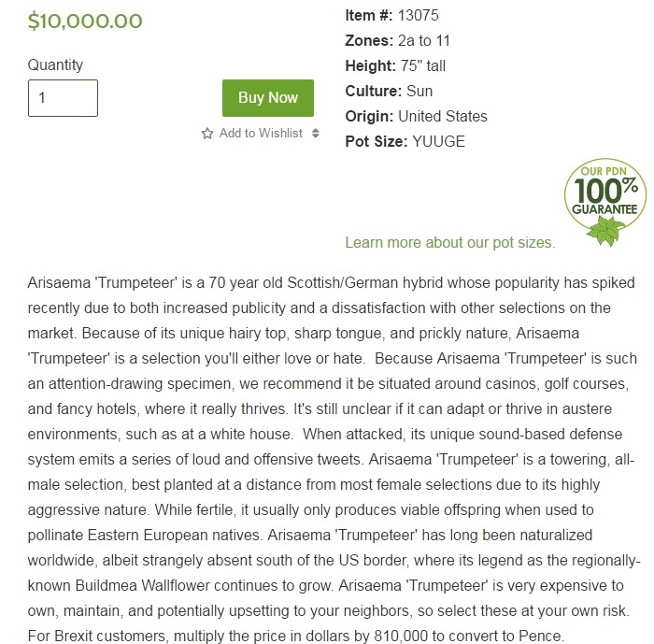Screen dimensions: 654x644
Task: Select the Zones 2a to 11 line
Action: pyautogui.click(x=397, y=41)
